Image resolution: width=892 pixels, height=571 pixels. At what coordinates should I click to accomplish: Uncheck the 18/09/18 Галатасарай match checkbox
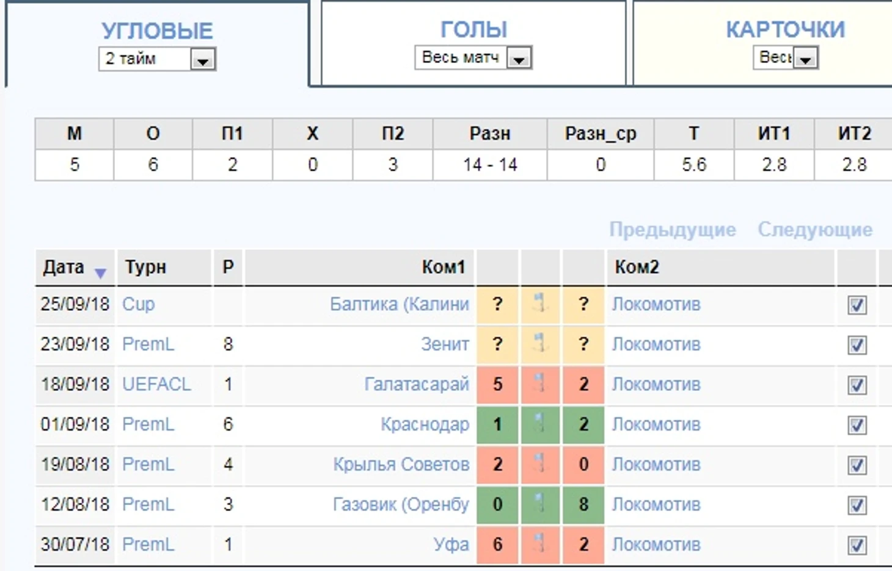pyautogui.click(x=857, y=385)
